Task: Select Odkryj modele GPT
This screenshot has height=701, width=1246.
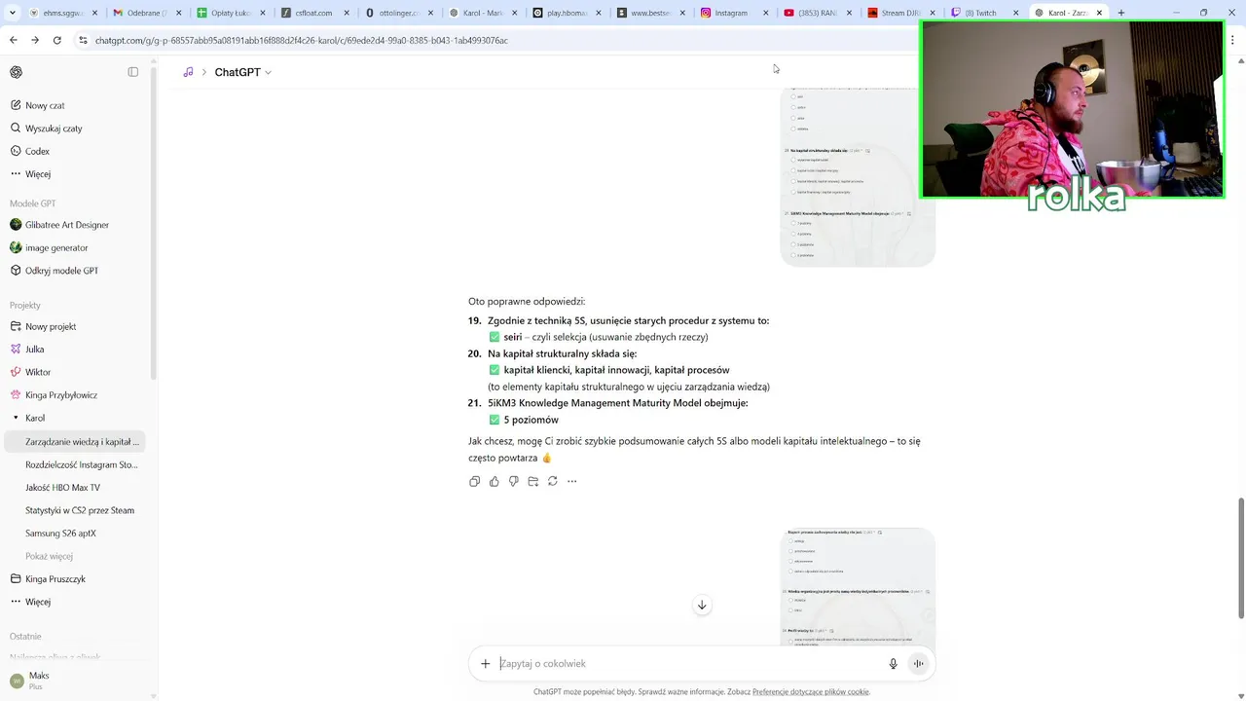Action: 73,271
